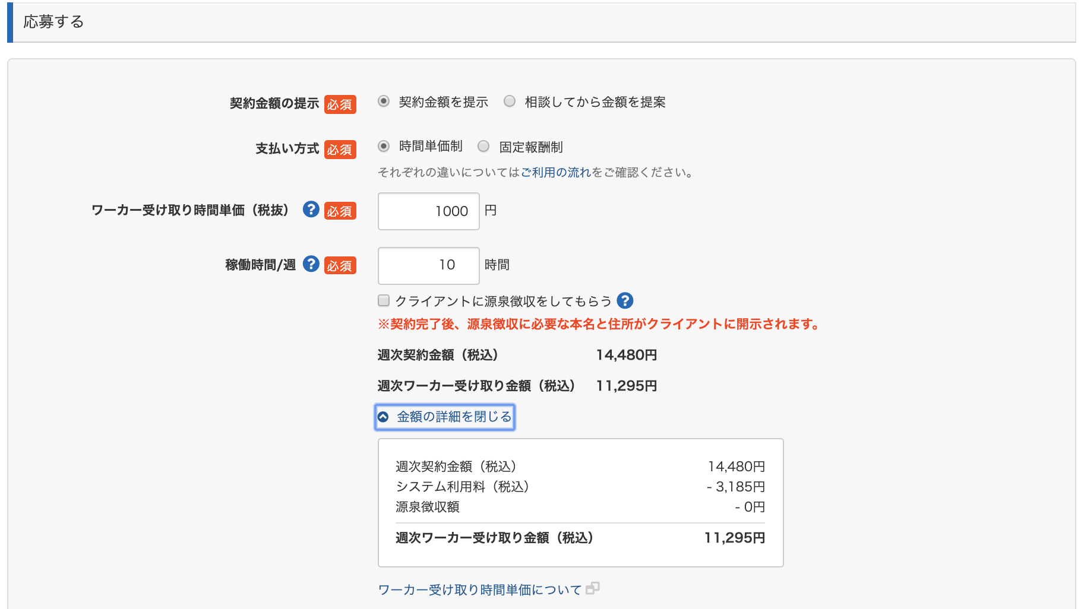This screenshot has height=609, width=1081.
Task: Click help icon beside 源泉徴収 checkbox
Action: (x=625, y=301)
